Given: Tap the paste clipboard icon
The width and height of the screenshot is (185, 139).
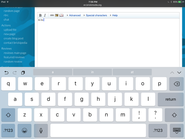Looking at the screenshot, I should (23, 73).
